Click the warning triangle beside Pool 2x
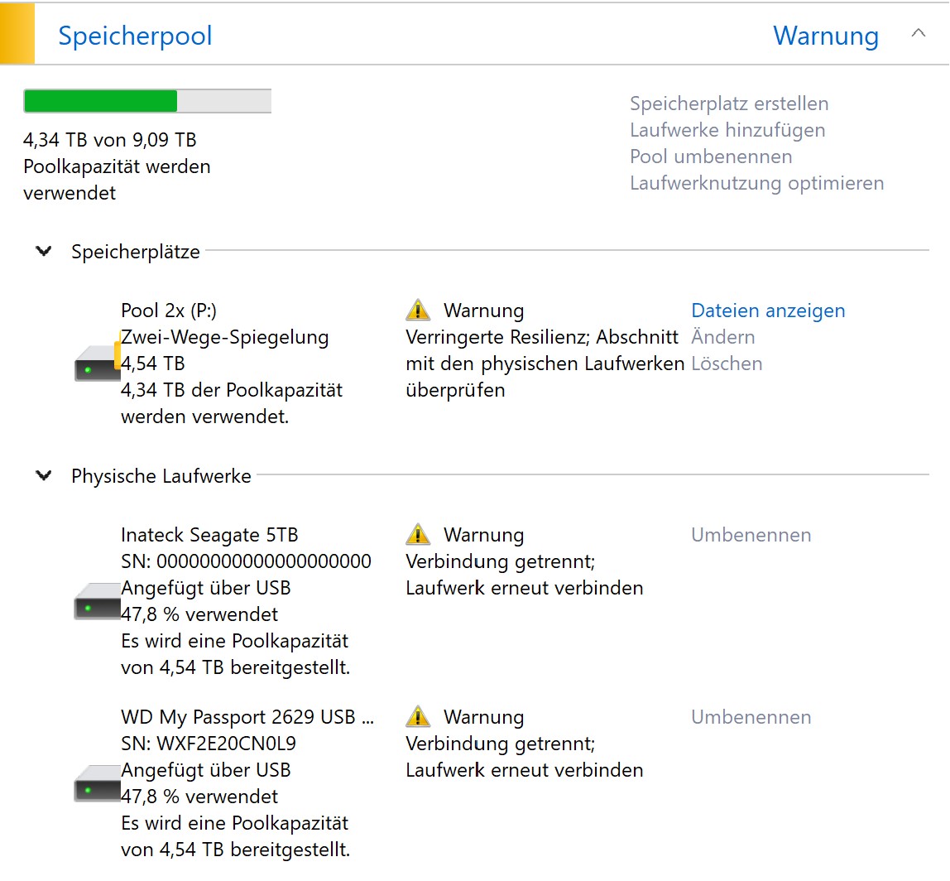This screenshot has width=950, height=881. pyautogui.click(x=418, y=310)
